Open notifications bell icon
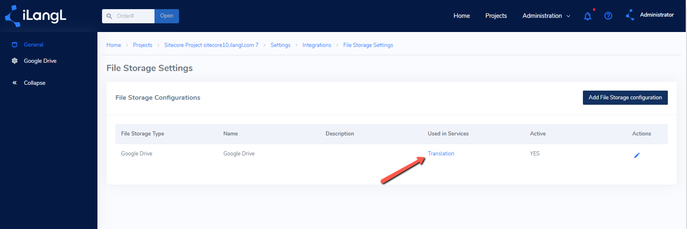 587,16
